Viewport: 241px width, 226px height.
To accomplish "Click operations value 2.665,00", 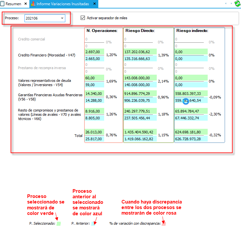I will point(94,59).
